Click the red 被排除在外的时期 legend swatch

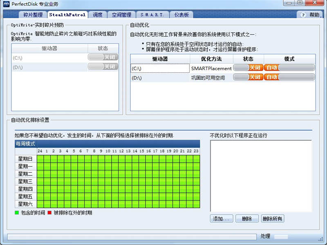point(49,213)
